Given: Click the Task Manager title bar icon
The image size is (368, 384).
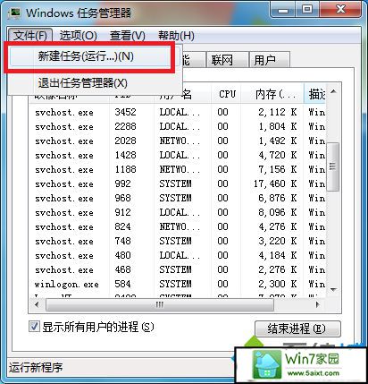Looking at the screenshot, I should [x=14, y=13].
